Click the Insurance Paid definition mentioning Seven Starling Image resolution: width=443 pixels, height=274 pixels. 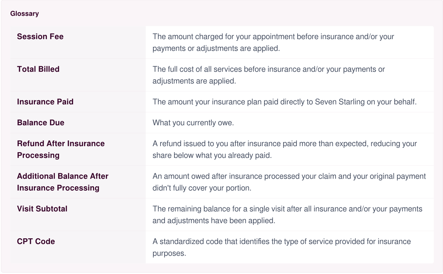(x=284, y=102)
